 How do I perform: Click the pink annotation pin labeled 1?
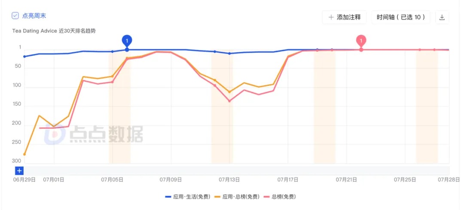click(x=361, y=40)
